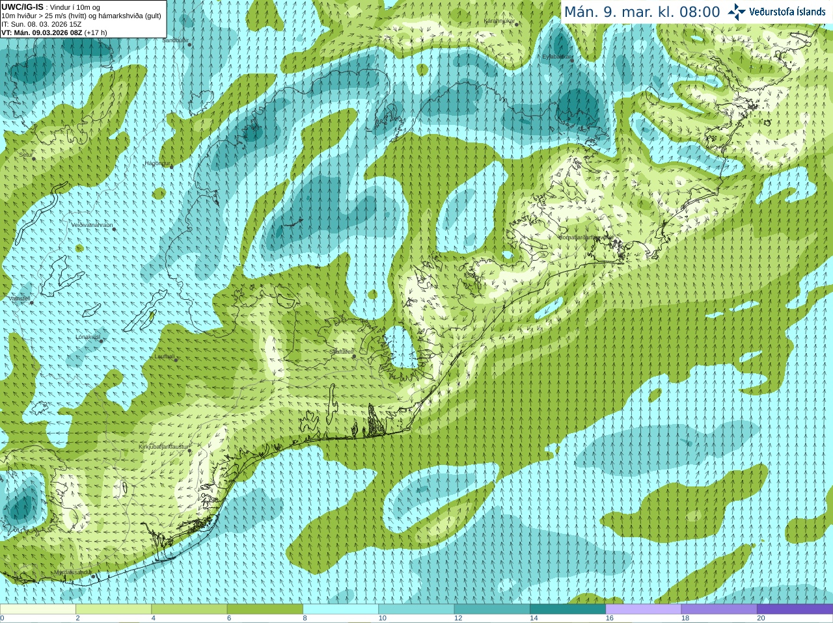Select the Hornafjarðarflugvöllur airport label
This screenshot has width=833, height=623.
[586, 237]
